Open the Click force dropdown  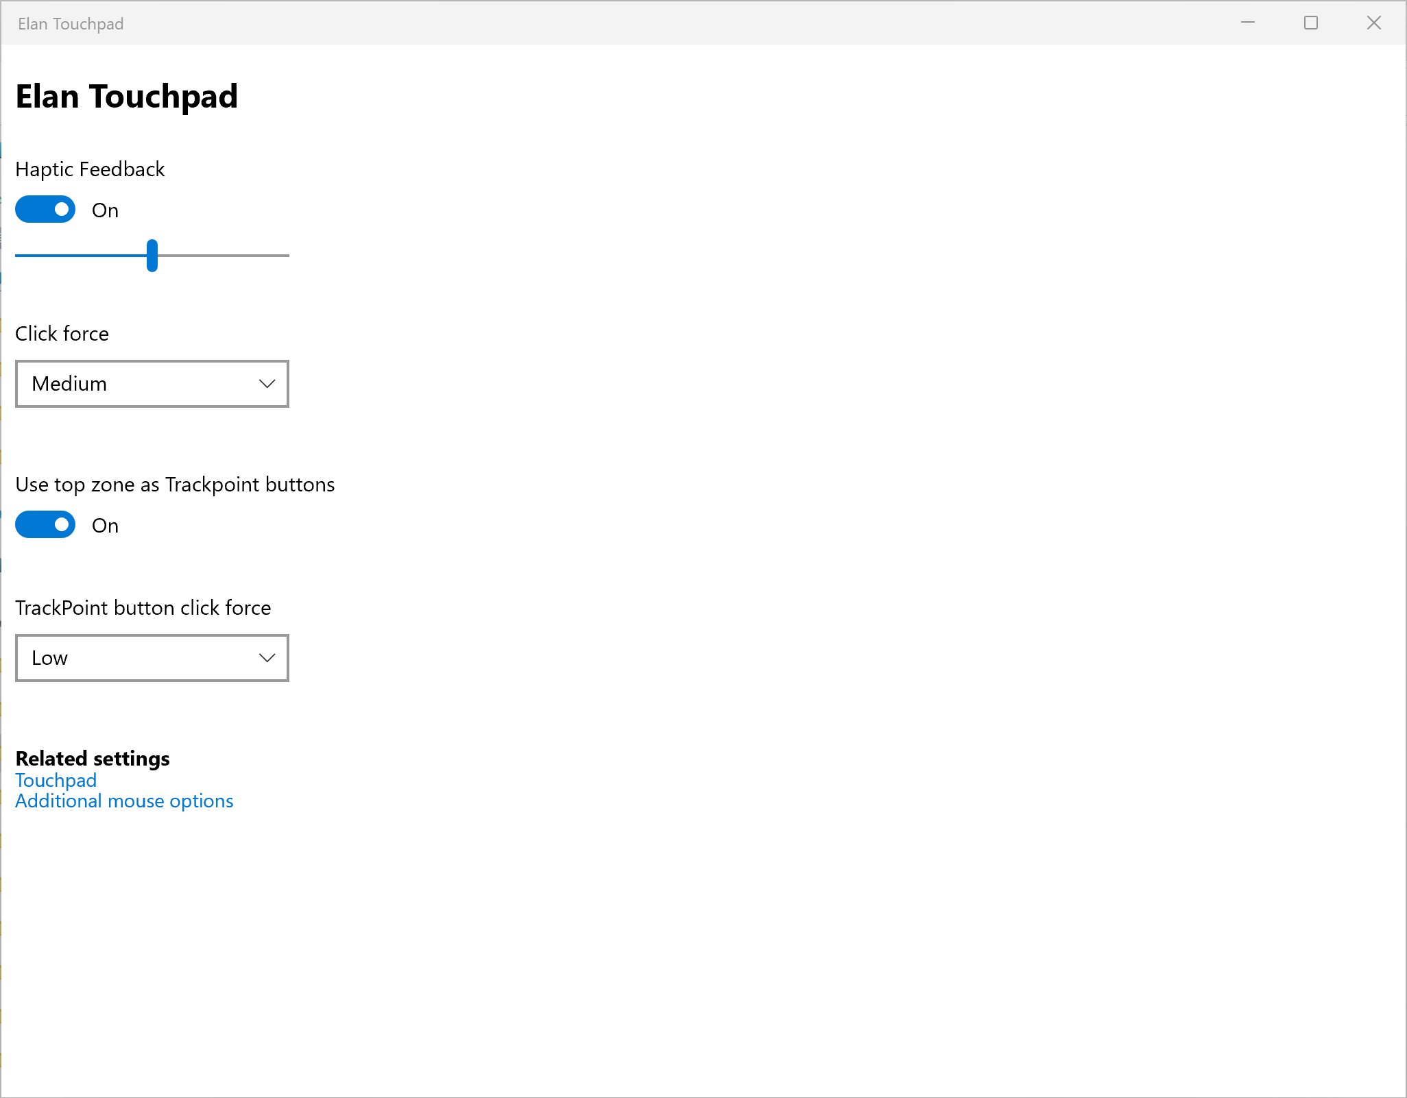[x=152, y=384]
